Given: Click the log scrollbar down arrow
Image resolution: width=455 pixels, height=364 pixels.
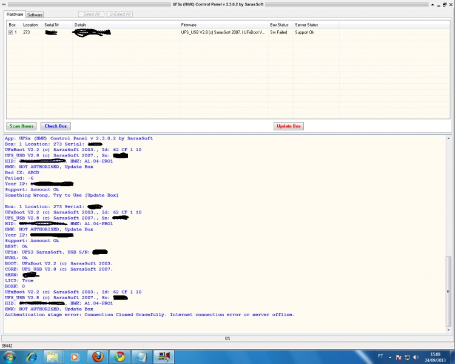Looking at the screenshot, I should (448, 330).
